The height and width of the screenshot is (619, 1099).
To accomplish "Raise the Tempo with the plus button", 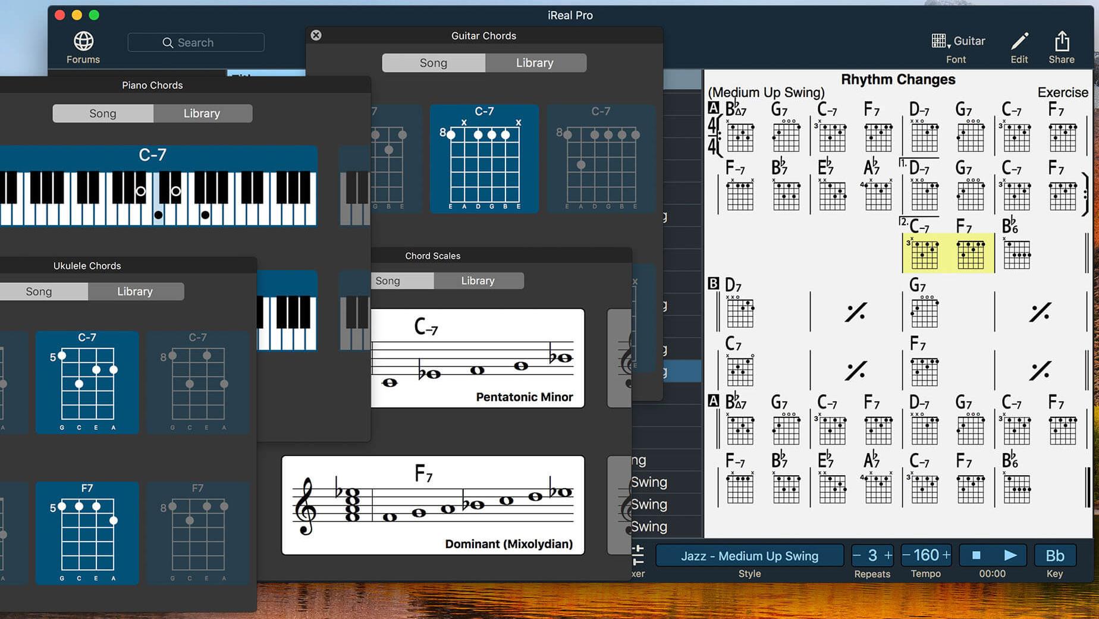I will pyautogui.click(x=946, y=555).
